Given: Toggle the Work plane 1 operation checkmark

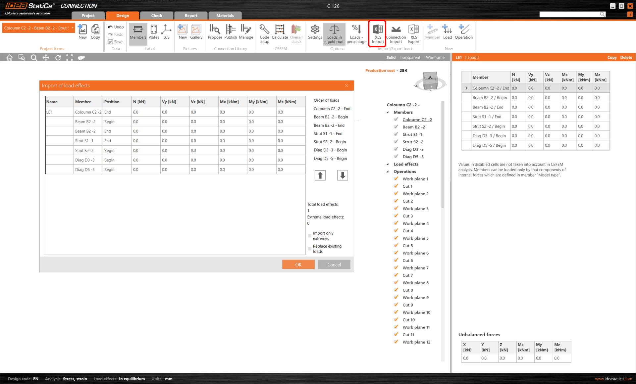Looking at the screenshot, I should point(396,179).
